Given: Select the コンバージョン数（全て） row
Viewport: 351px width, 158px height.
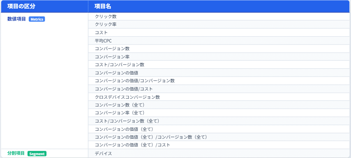Looking at the screenshot, I should (x=219, y=105).
